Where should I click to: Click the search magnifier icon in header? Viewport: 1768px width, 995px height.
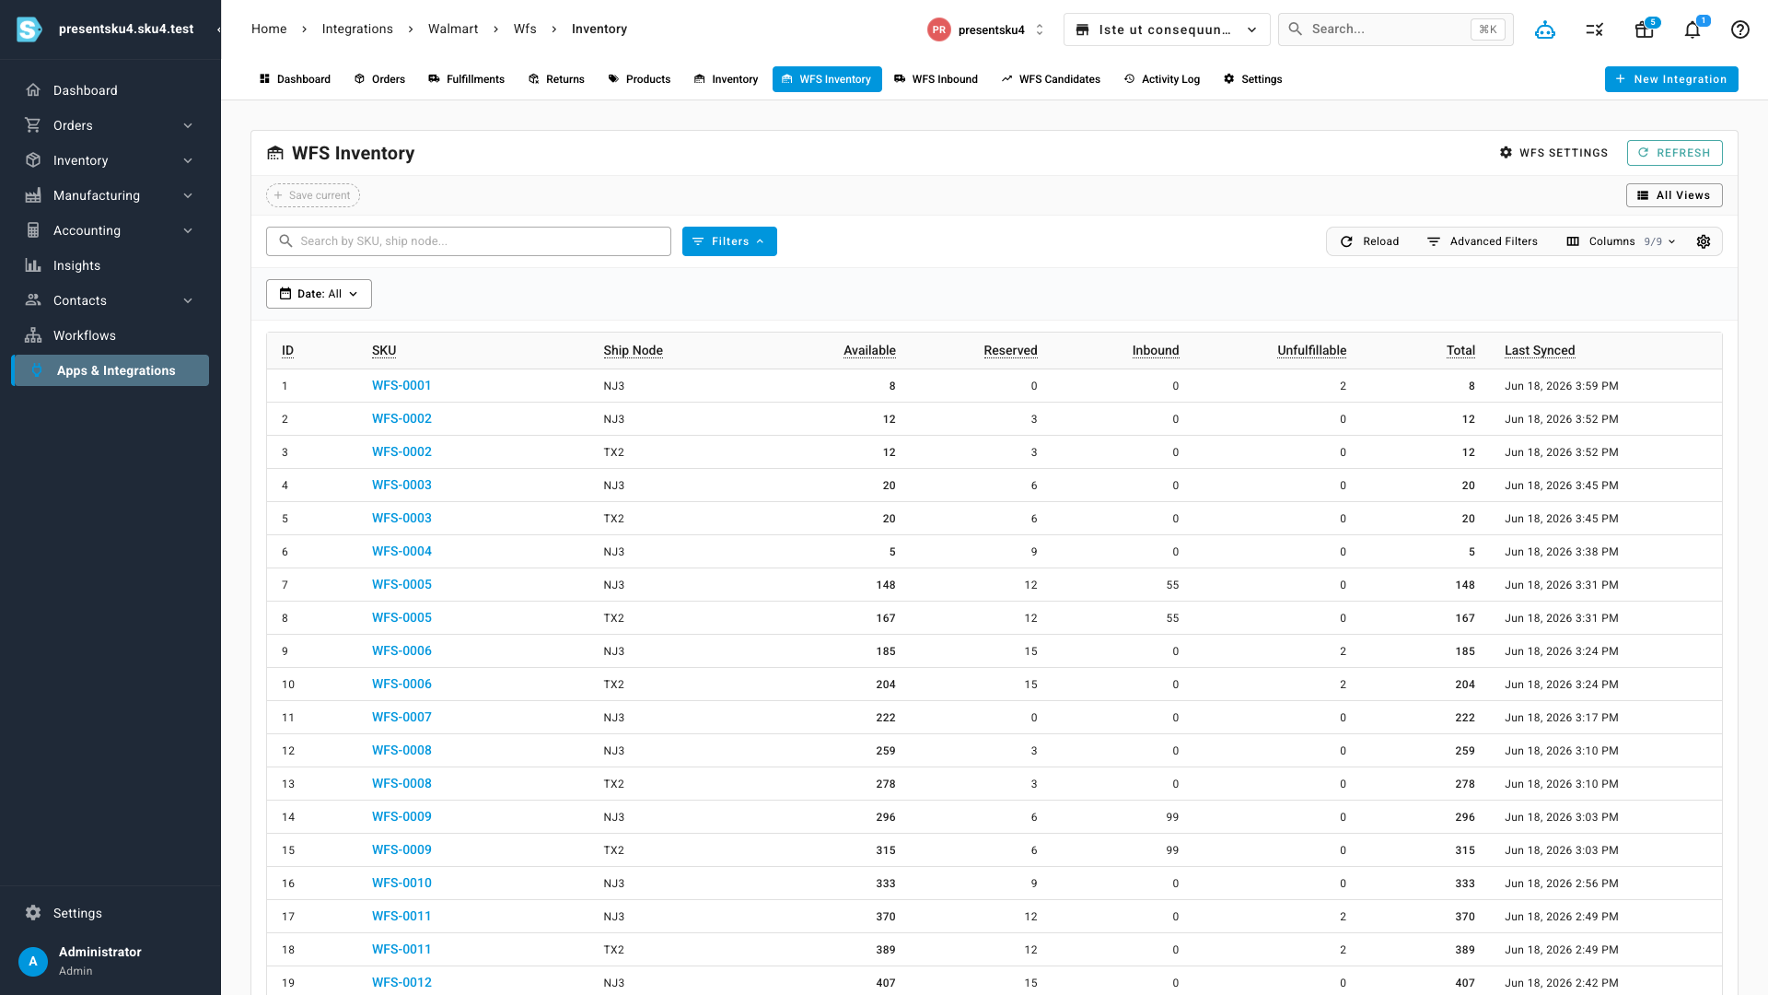click(1295, 29)
